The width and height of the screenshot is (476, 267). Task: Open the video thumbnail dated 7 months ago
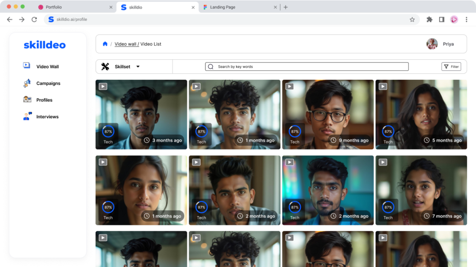click(421, 190)
